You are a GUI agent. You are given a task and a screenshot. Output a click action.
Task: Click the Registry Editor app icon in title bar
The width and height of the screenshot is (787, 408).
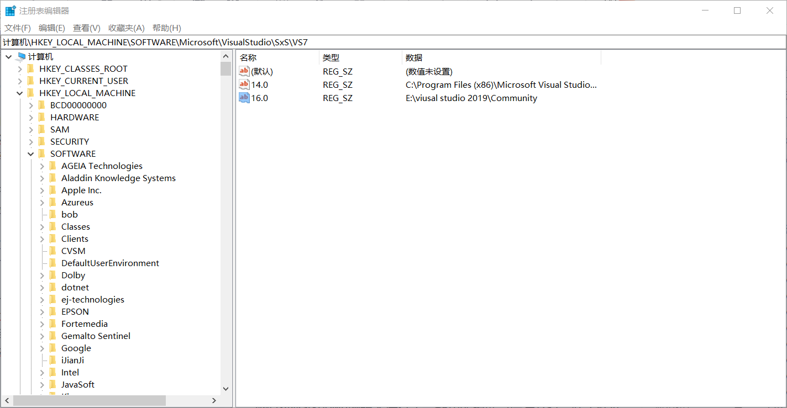pyautogui.click(x=11, y=10)
